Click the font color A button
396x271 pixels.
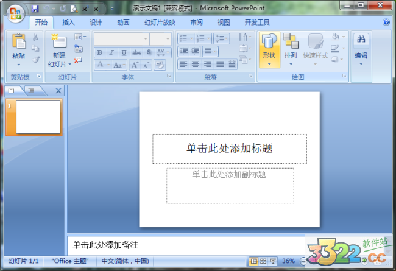tap(101, 65)
